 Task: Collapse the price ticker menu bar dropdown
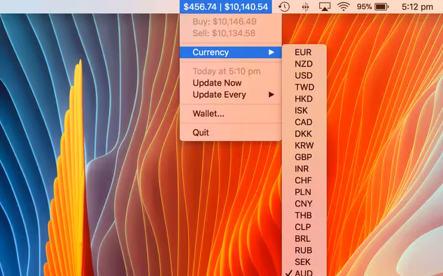[x=226, y=7]
